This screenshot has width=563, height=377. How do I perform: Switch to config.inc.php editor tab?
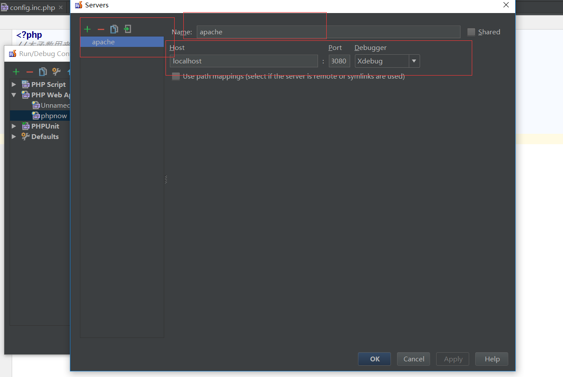pos(33,8)
